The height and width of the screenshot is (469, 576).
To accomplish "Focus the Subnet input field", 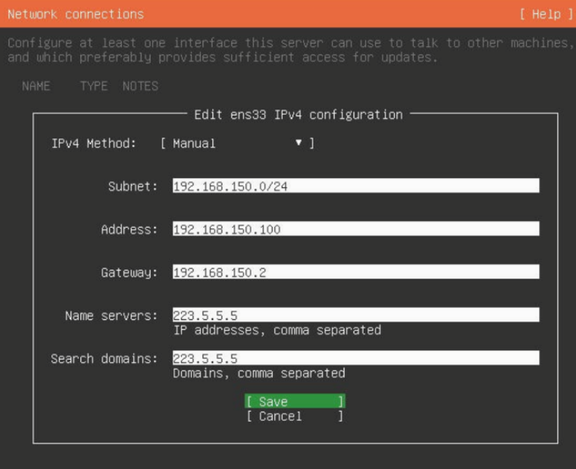I will [x=356, y=186].
